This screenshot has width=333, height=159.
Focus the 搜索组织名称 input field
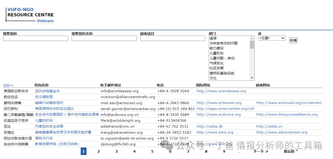coord(104,38)
